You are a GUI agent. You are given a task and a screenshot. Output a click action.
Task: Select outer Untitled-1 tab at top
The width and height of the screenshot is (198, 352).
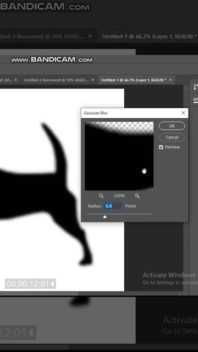tap(149, 36)
